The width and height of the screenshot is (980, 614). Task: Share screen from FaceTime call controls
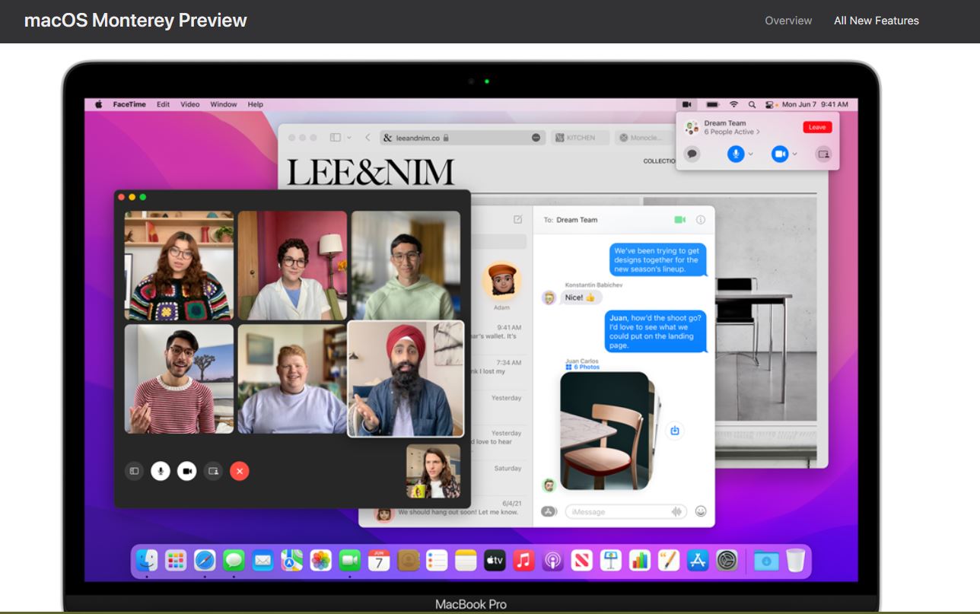point(213,471)
